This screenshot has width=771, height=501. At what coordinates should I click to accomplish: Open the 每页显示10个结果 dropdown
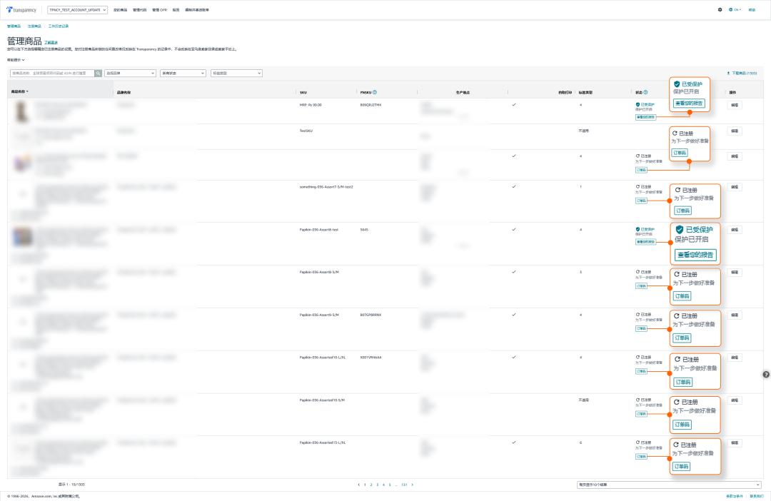coord(669,485)
